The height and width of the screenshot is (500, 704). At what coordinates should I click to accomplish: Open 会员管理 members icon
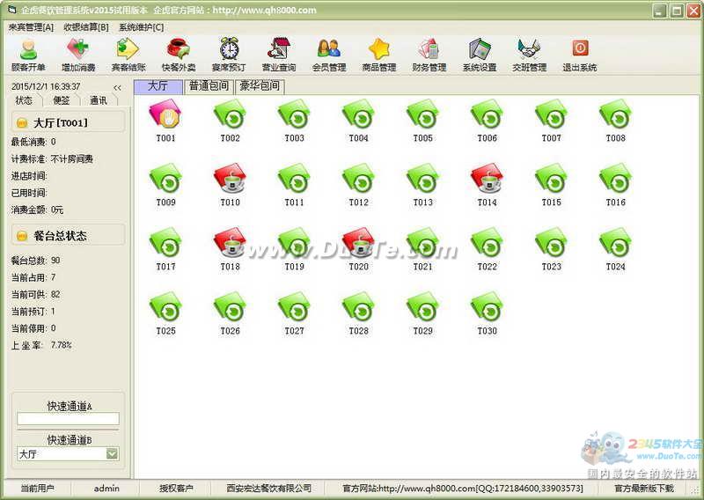(x=329, y=55)
